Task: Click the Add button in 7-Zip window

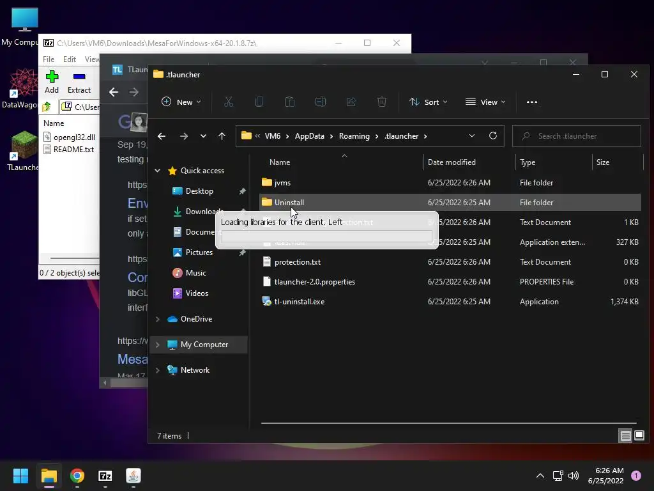Action: click(x=52, y=82)
